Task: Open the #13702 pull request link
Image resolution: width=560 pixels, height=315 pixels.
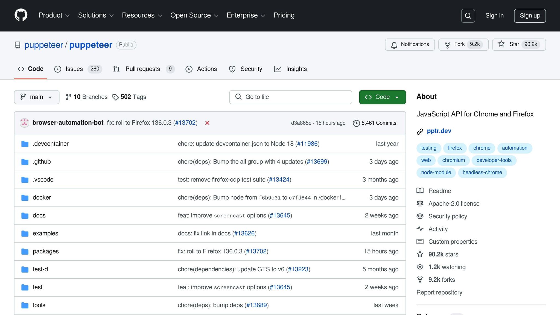Action: pos(185,123)
